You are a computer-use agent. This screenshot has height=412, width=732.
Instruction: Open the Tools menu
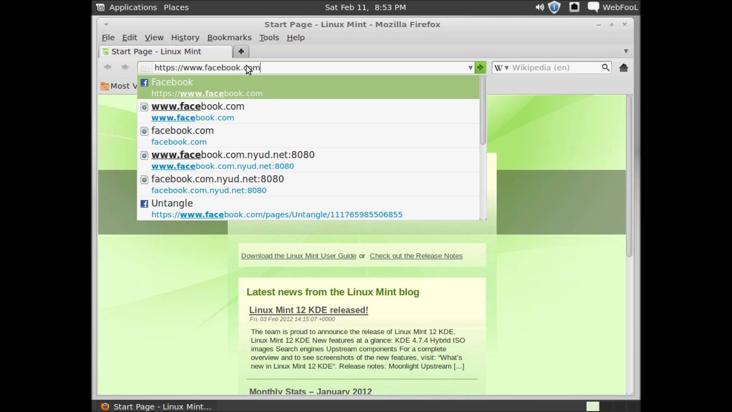(269, 37)
